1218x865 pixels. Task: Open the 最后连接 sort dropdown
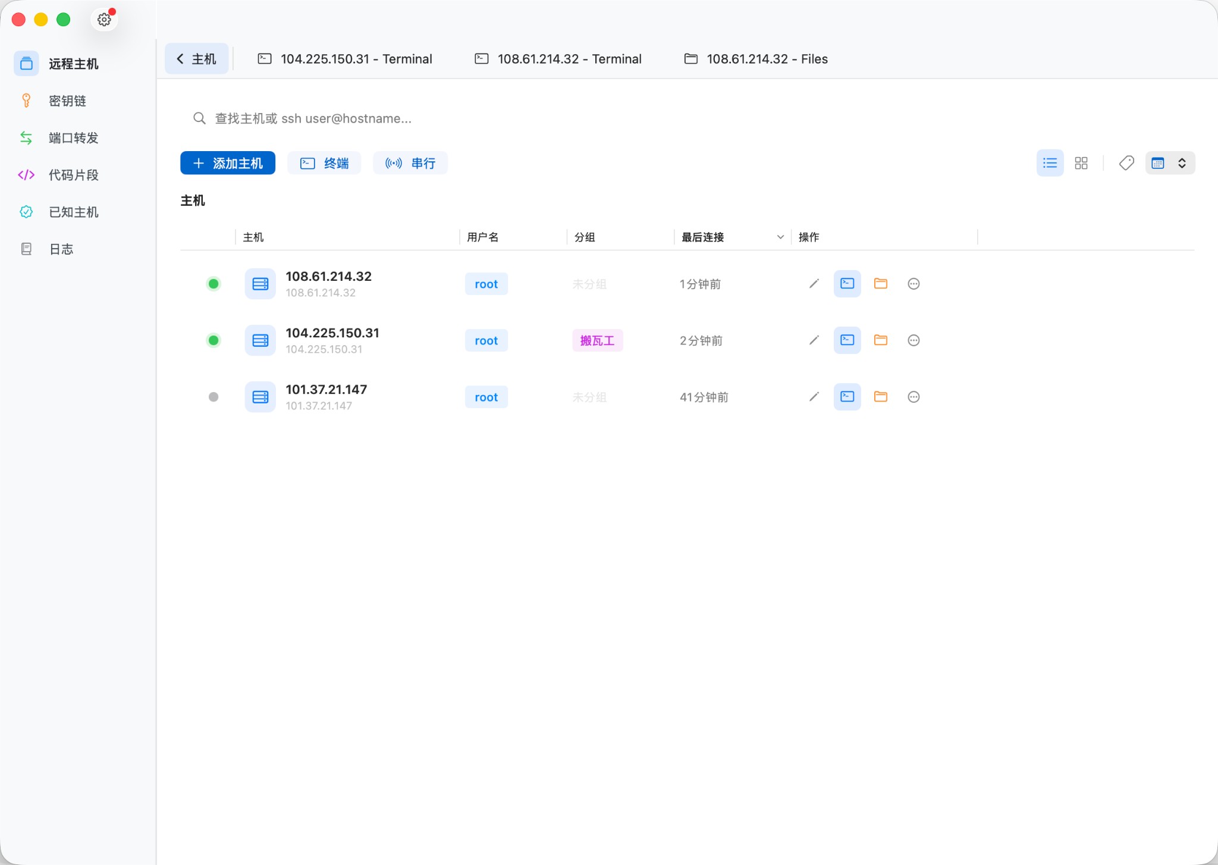click(779, 237)
